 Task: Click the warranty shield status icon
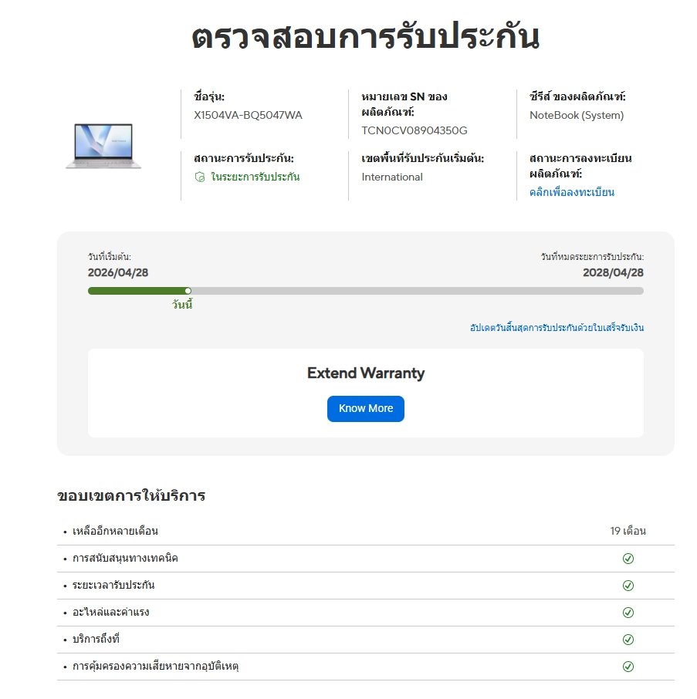click(x=200, y=177)
